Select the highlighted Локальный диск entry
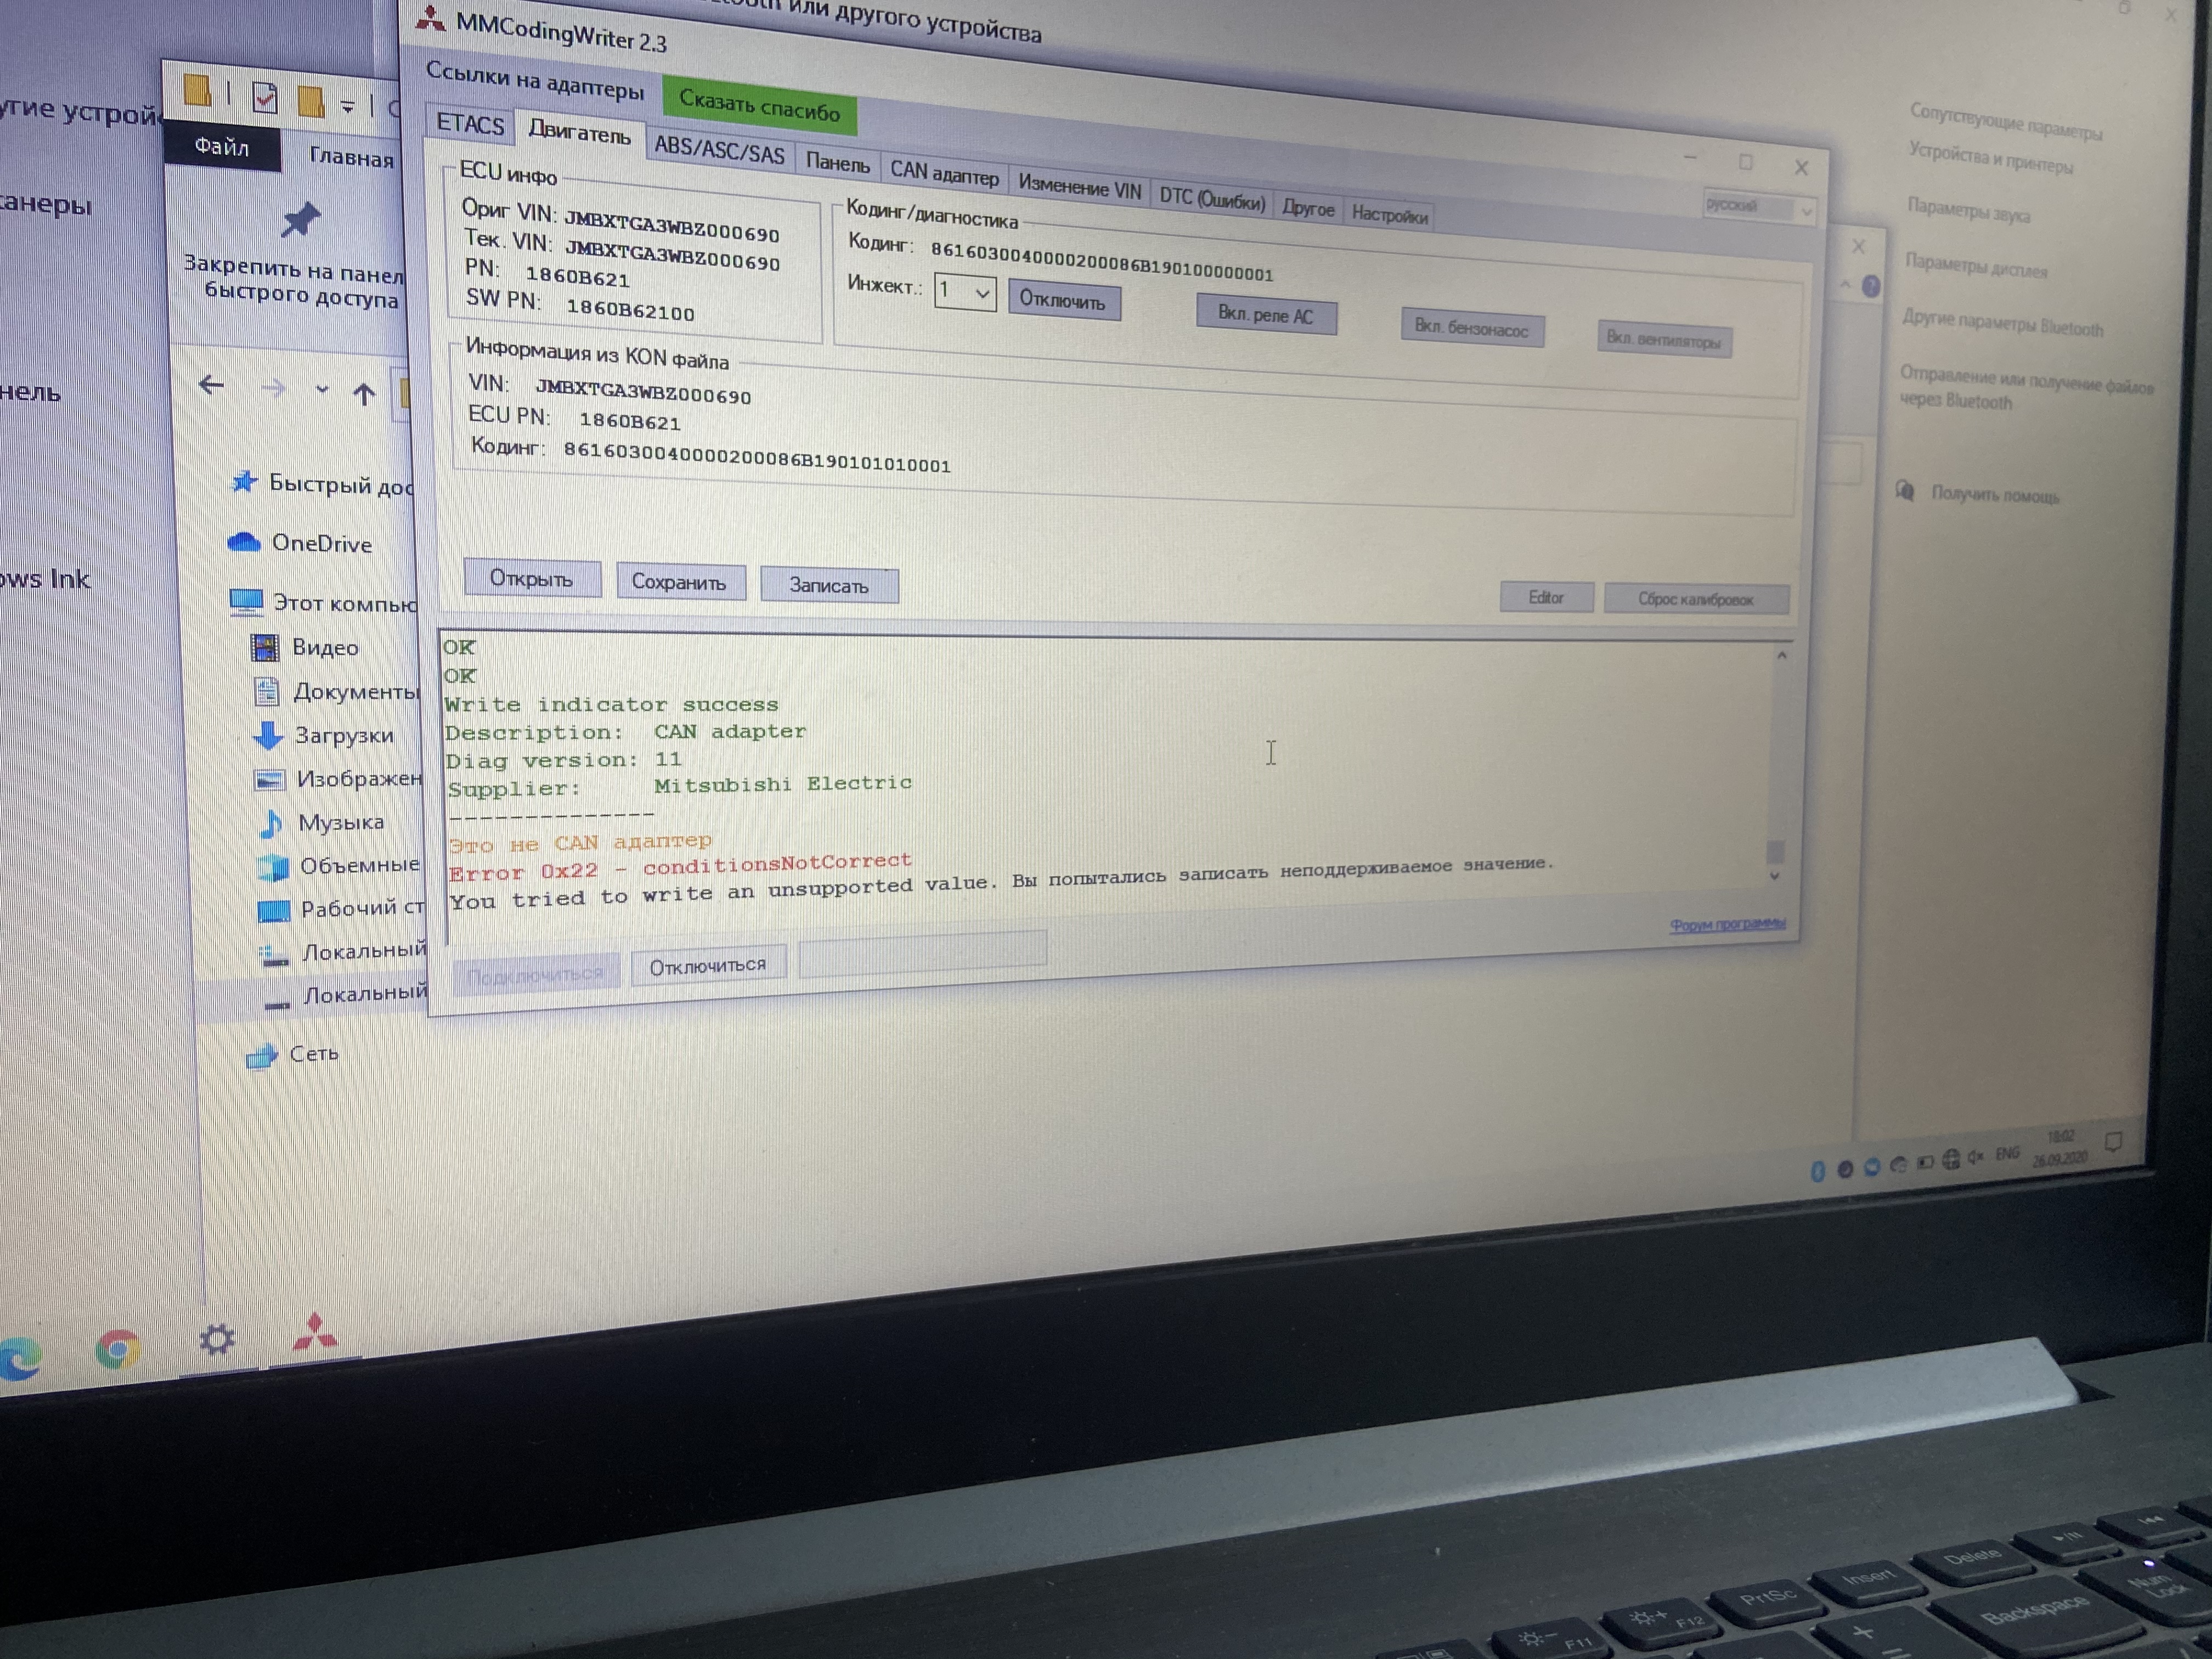 tap(345, 994)
